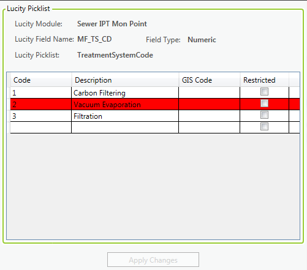
Task: Click GIS Code cell for Filtration
Action: pos(209,116)
